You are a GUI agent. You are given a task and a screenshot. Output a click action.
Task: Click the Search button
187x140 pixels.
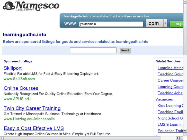[125, 51]
